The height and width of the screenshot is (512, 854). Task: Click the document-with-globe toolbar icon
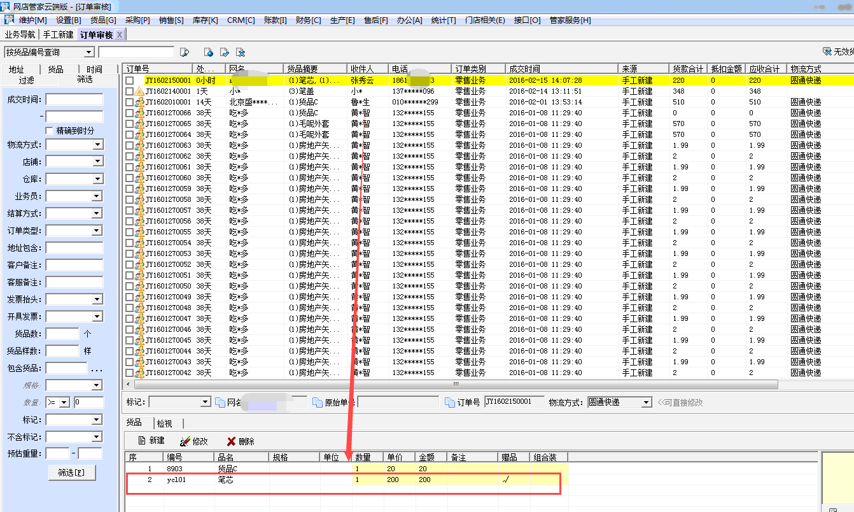(x=208, y=52)
